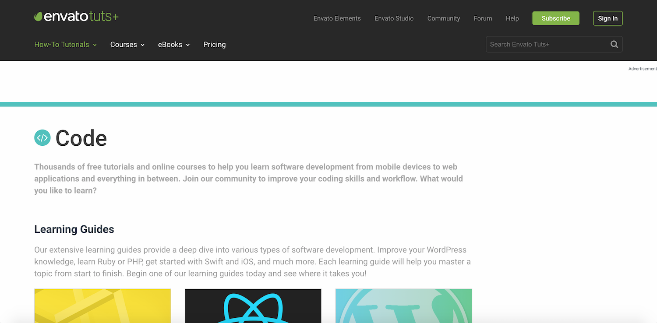The image size is (657, 323).
Task: Click the search magnifier icon
Action: (x=614, y=44)
